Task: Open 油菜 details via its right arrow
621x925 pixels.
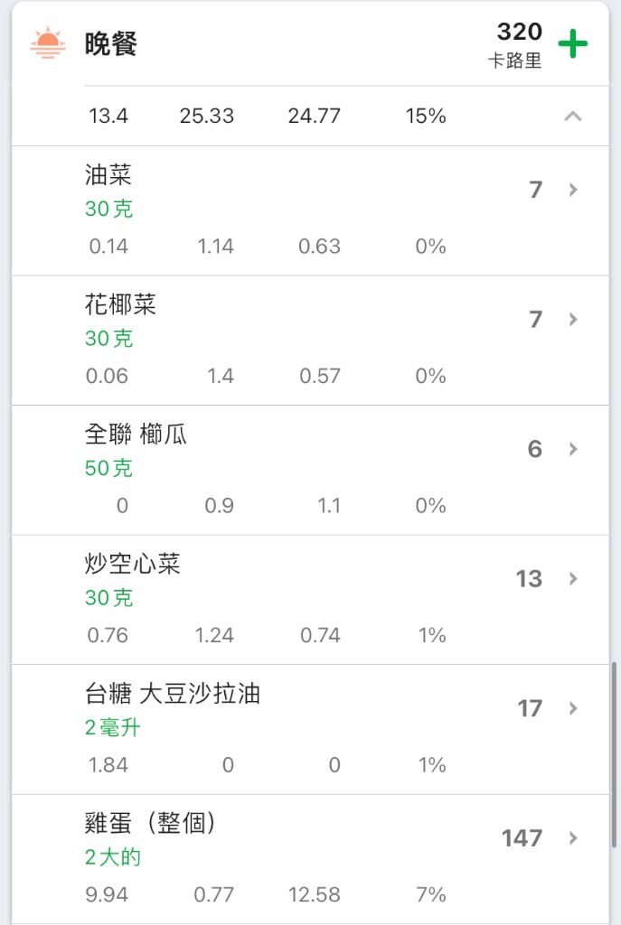Action: (572, 190)
